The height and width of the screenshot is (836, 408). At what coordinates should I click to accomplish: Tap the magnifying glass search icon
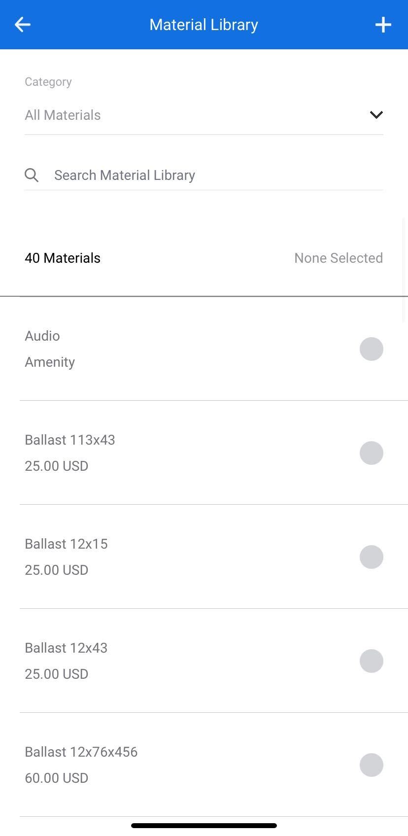coord(32,175)
